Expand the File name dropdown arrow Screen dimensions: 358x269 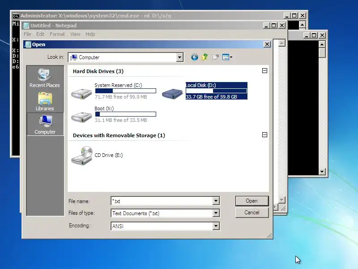pyautogui.click(x=216, y=201)
